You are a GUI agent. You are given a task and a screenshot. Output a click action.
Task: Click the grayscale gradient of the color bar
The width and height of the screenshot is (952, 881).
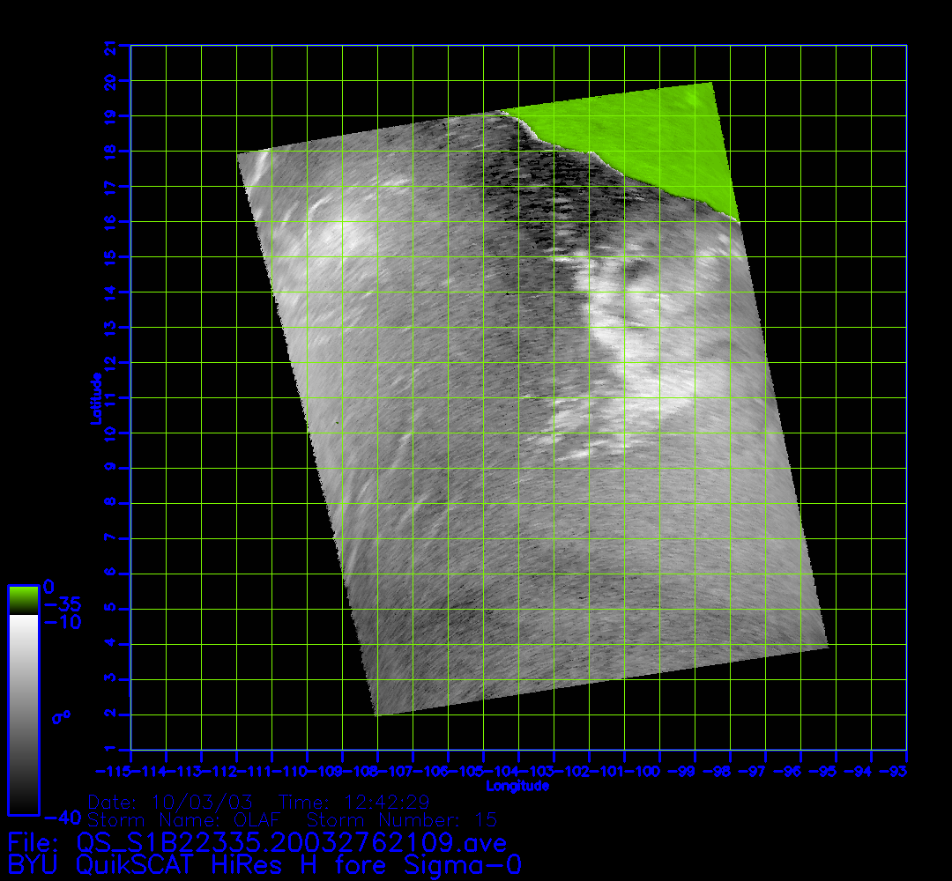[x=23, y=714]
